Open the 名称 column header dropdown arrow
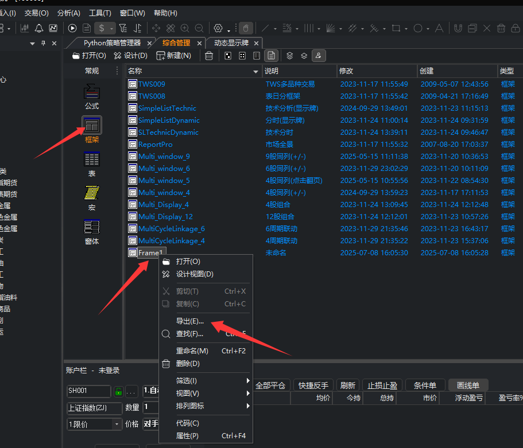 click(256, 71)
